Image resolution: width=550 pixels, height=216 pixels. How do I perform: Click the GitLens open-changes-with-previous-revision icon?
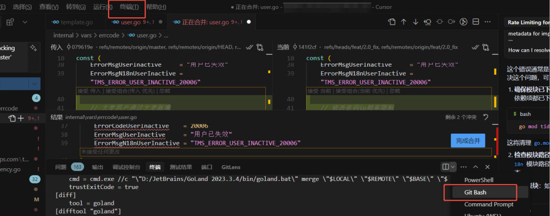pyautogui.click(x=428, y=22)
